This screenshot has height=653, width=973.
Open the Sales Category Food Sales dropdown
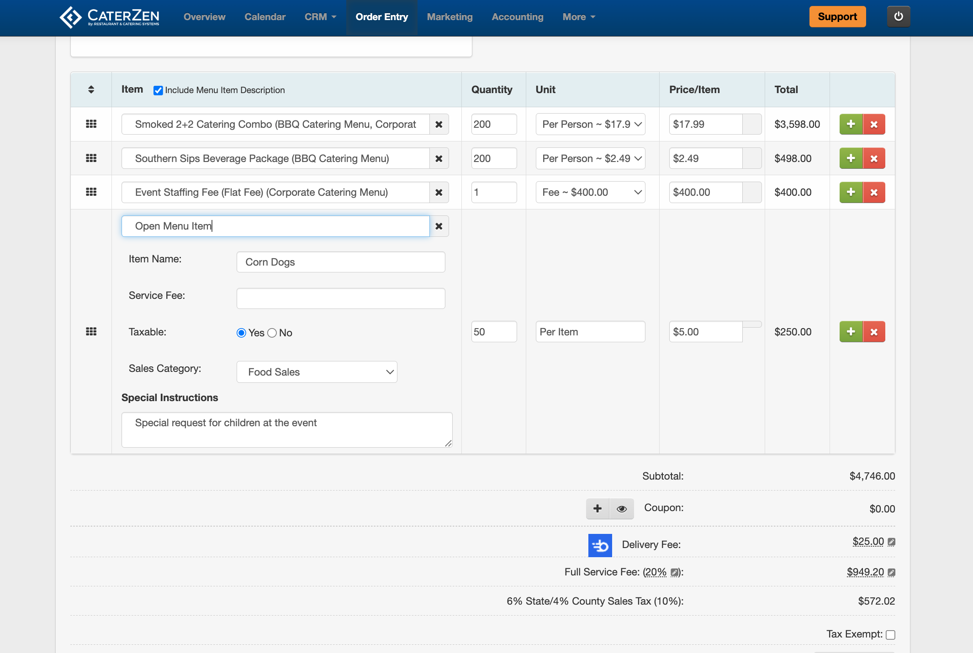coord(317,372)
